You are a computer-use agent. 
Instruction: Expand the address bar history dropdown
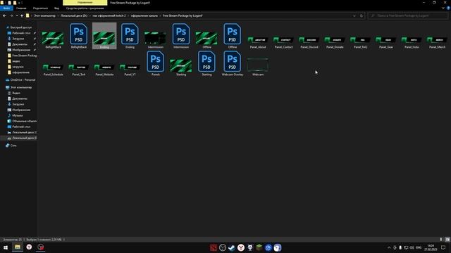[x=354, y=15]
